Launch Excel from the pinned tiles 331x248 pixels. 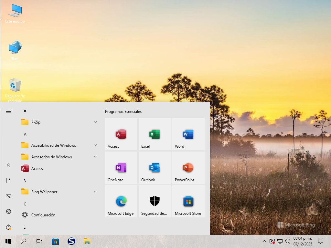pyautogui.click(x=155, y=134)
